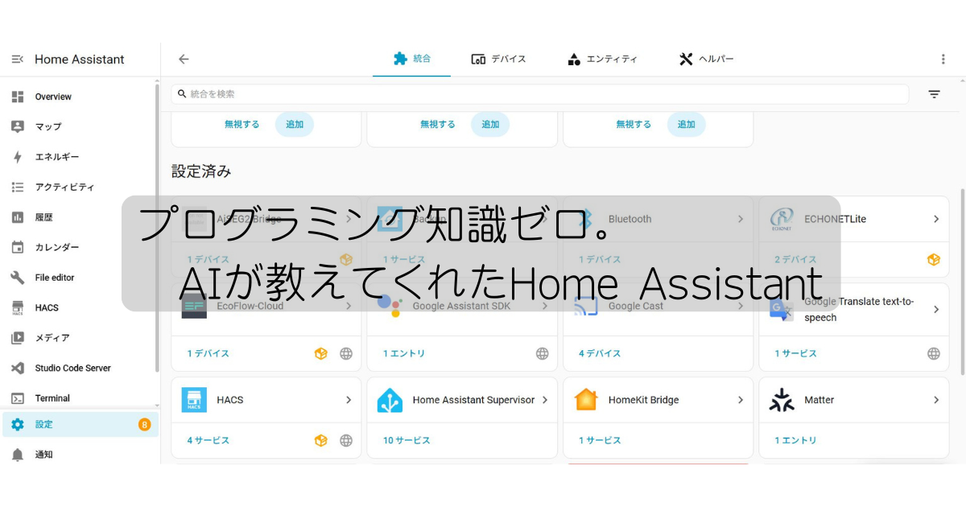
Task: Click 追加 on the first discovered card
Action: click(x=295, y=124)
